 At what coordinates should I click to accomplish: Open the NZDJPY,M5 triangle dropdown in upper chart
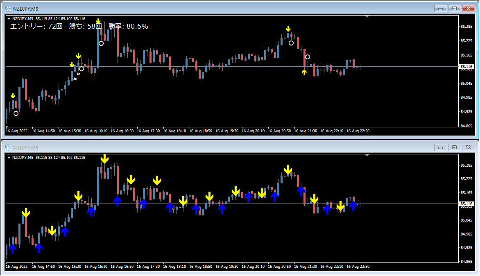point(9,19)
